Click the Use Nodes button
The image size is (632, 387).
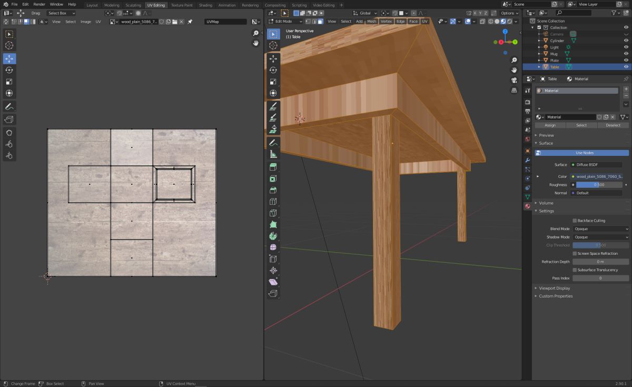tap(585, 153)
